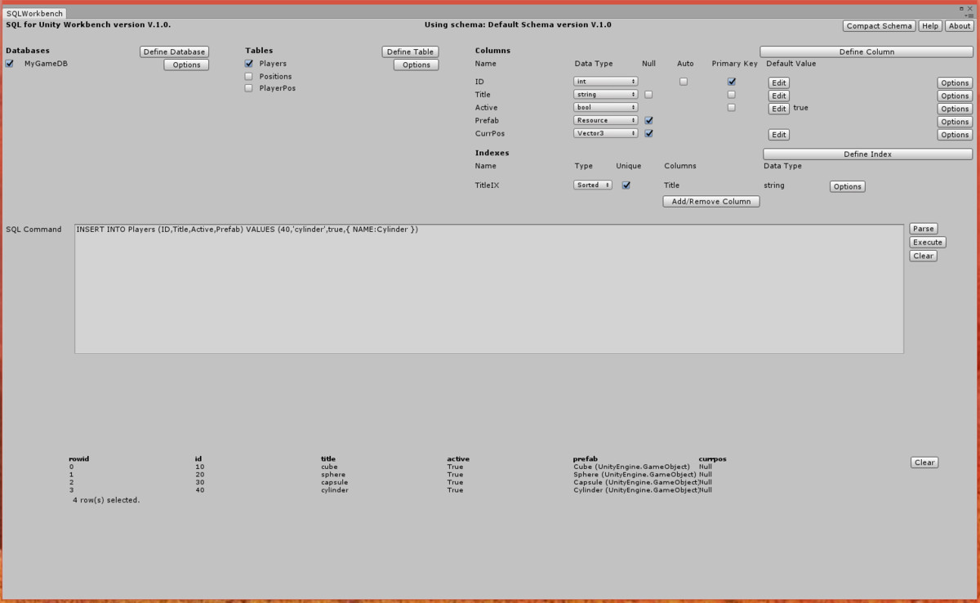Image resolution: width=980 pixels, height=603 pixels.
Task: Parse the SQL command
Action: 924,229
